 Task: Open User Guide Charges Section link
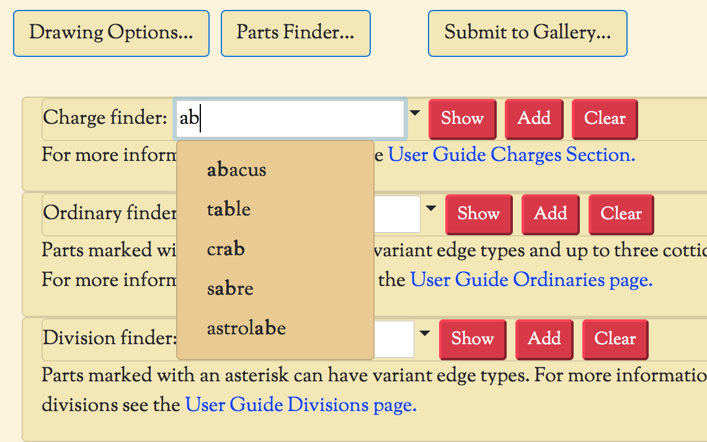coord(512,155)
